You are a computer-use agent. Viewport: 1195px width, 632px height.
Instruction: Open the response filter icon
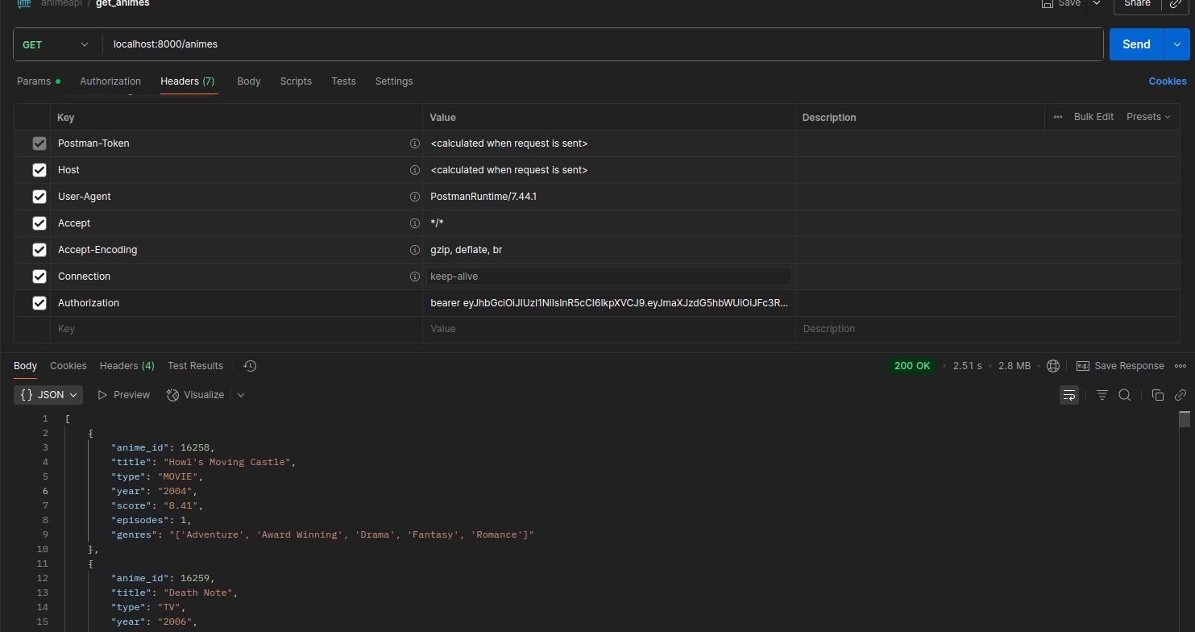coord(1102,395)
